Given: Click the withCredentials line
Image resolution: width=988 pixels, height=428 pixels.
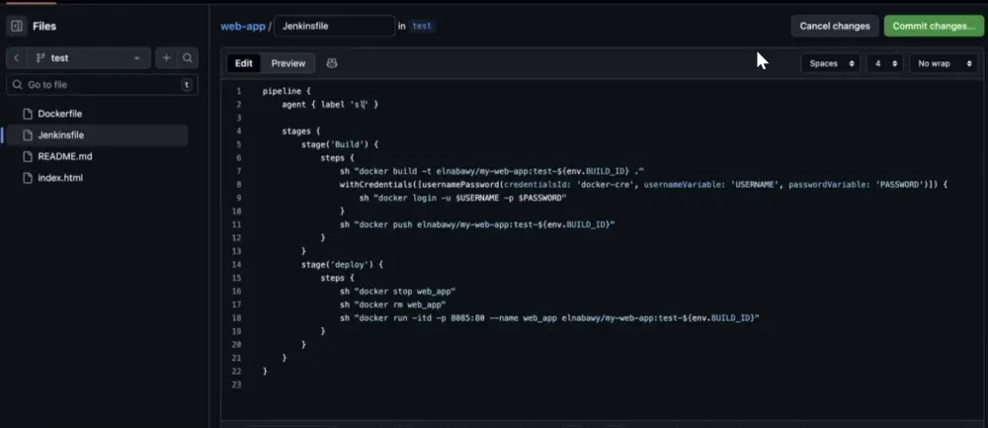Looking at the screenshot, I should (x=643, y=184).
